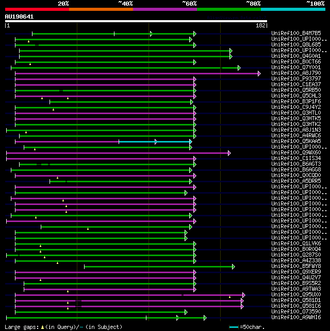Select the UniRef100_Q287S0 label
This screenshot has height=331, width=330.
pyautogui.click(x=296, y=255)
